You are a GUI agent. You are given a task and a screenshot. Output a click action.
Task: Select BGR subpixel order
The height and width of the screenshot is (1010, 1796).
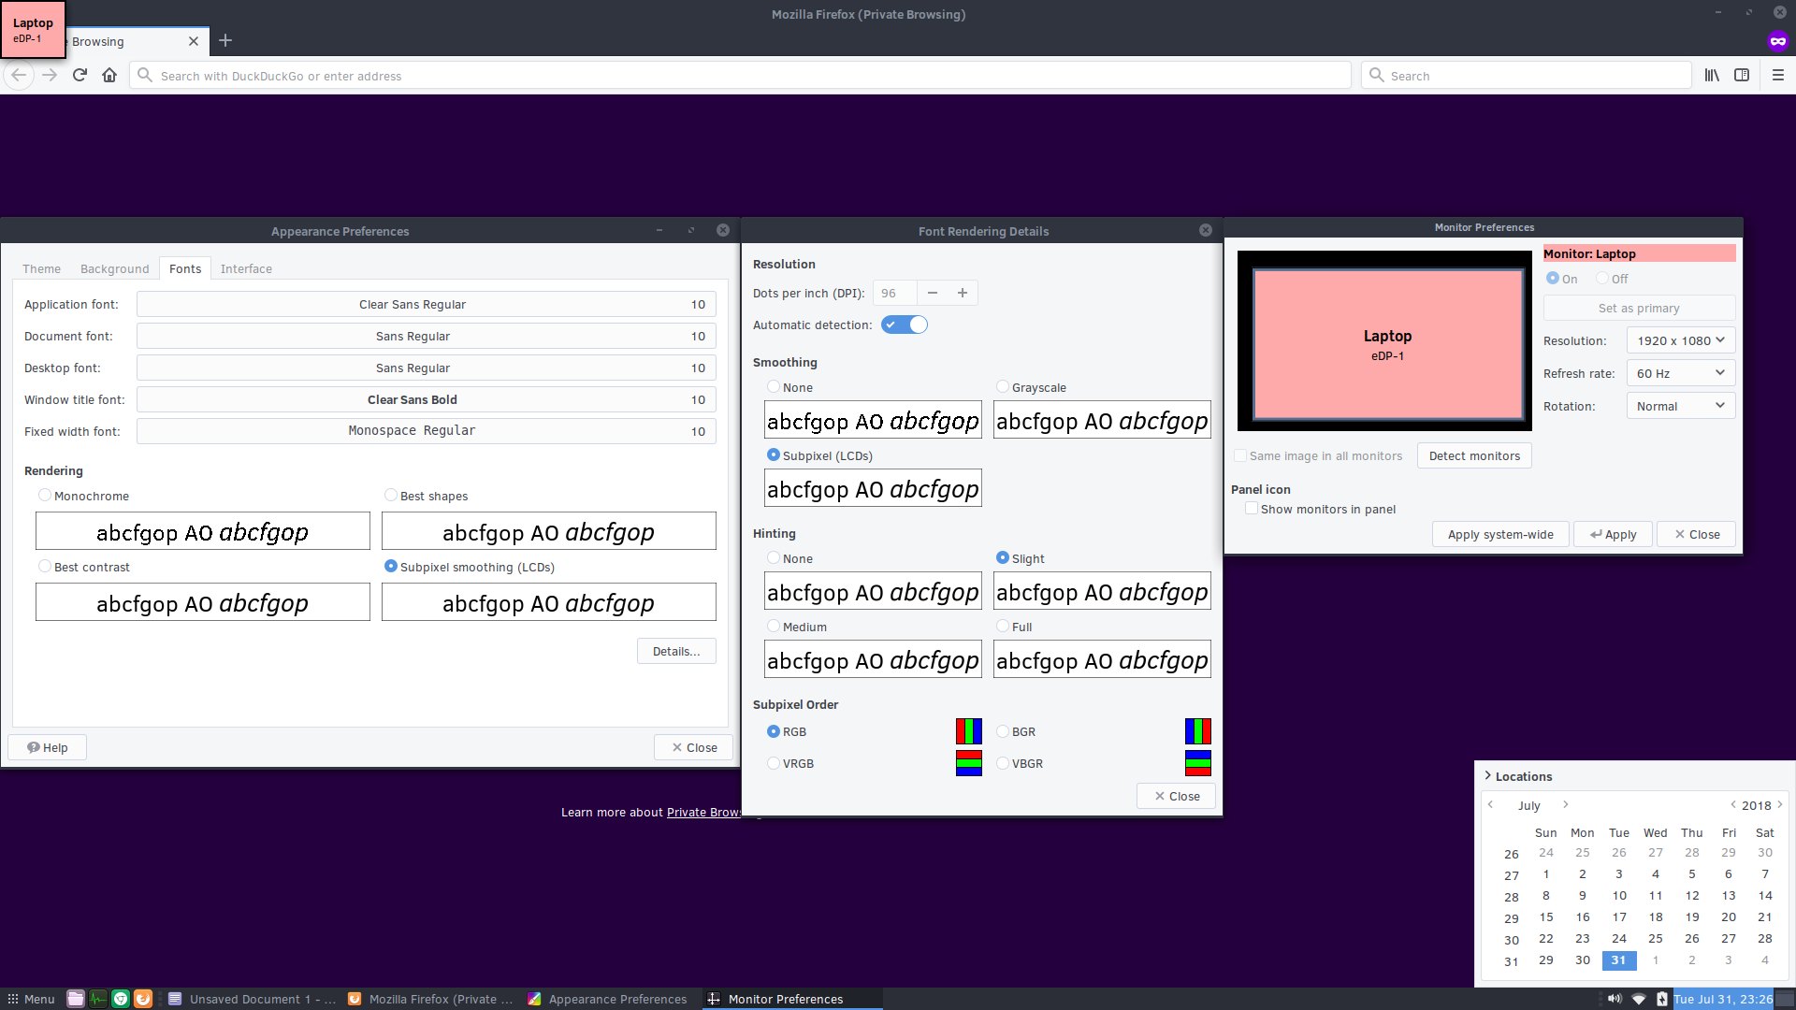pos(1003,732)
